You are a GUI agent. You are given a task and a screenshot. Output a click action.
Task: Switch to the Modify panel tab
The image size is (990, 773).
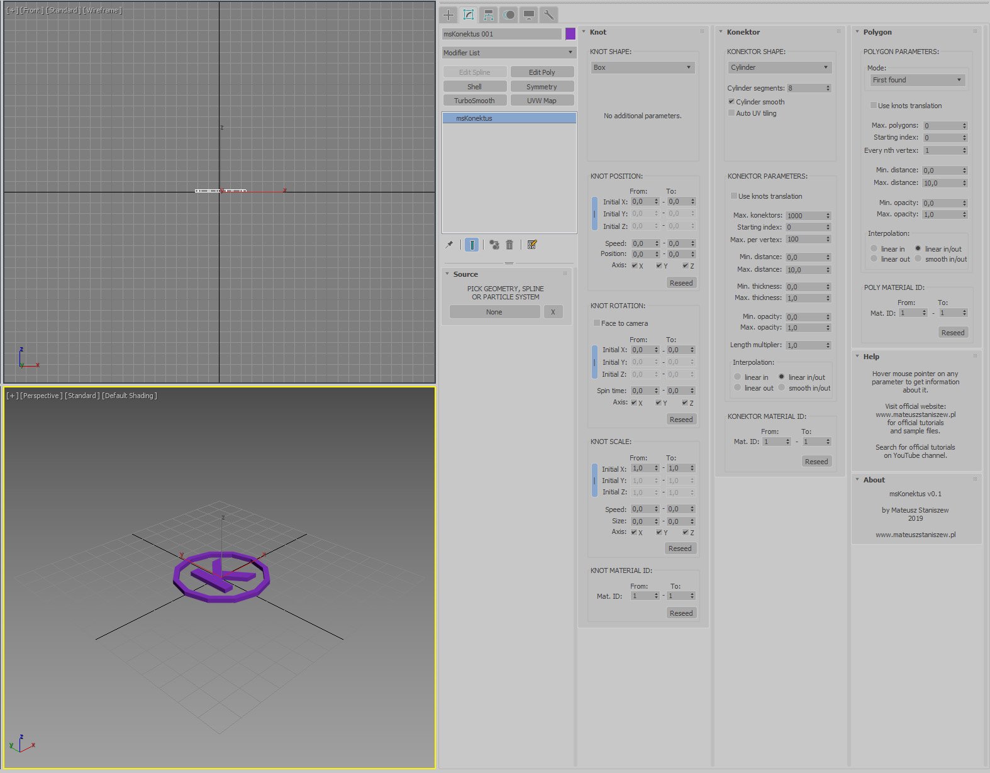(x=469, y=15)
